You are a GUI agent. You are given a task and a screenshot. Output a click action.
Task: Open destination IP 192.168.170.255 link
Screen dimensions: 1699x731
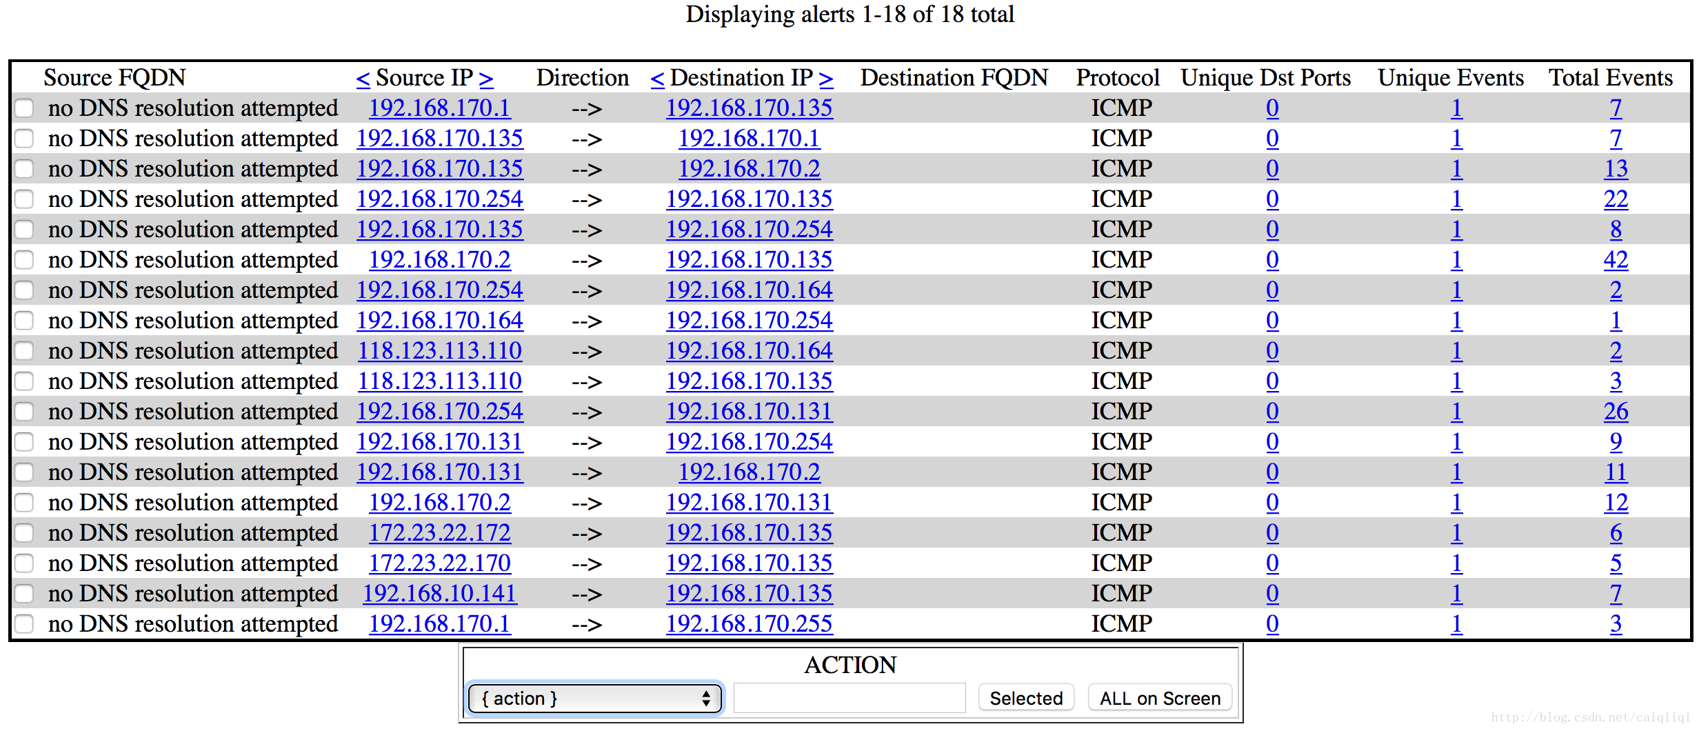750,624
